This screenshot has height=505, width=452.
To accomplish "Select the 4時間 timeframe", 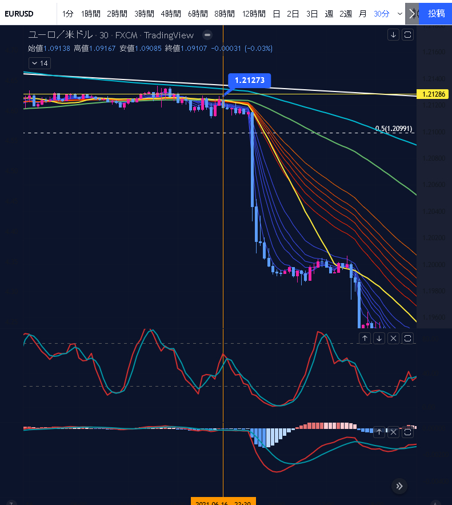I will tap(171, 13).
